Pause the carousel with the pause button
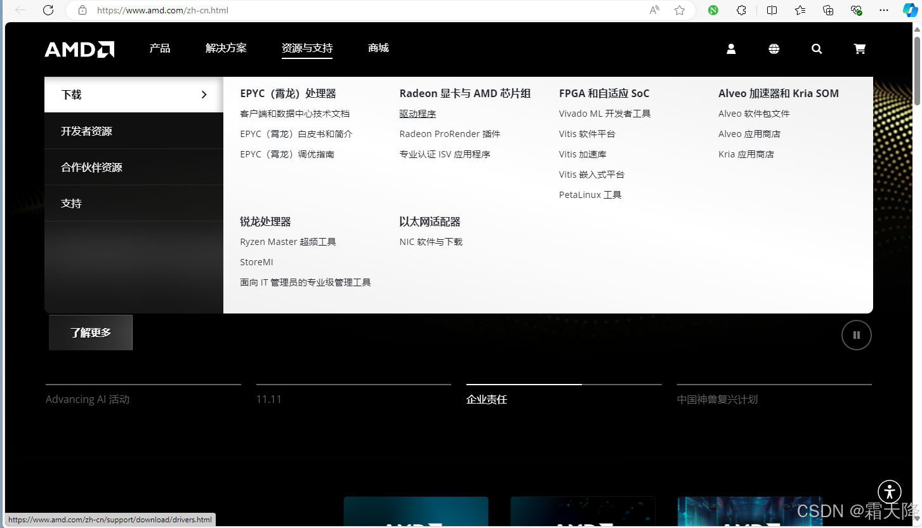This screenshot has width=922, height=528. 857,335
